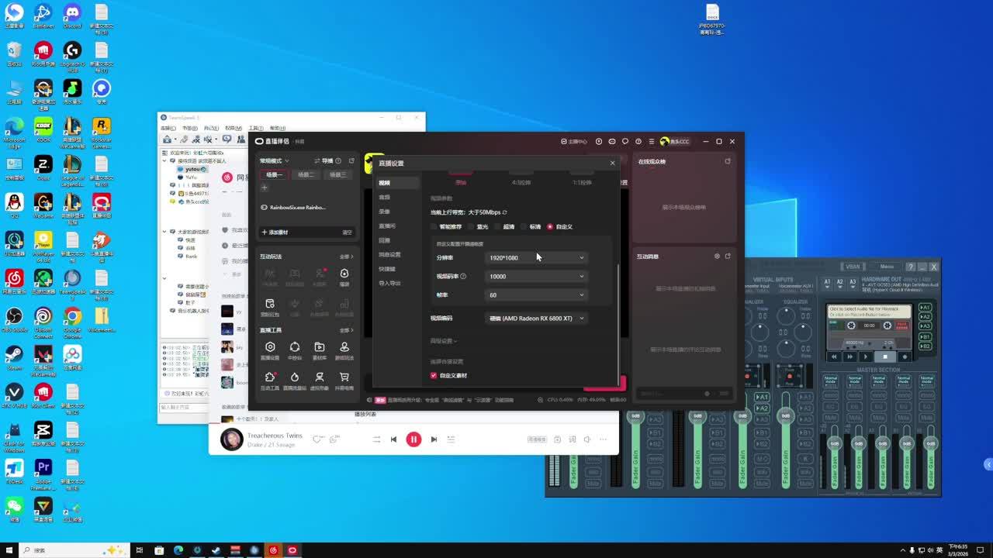
Task: Uncheck the 自定义素材 checkbox
Action: pos(434,376)
